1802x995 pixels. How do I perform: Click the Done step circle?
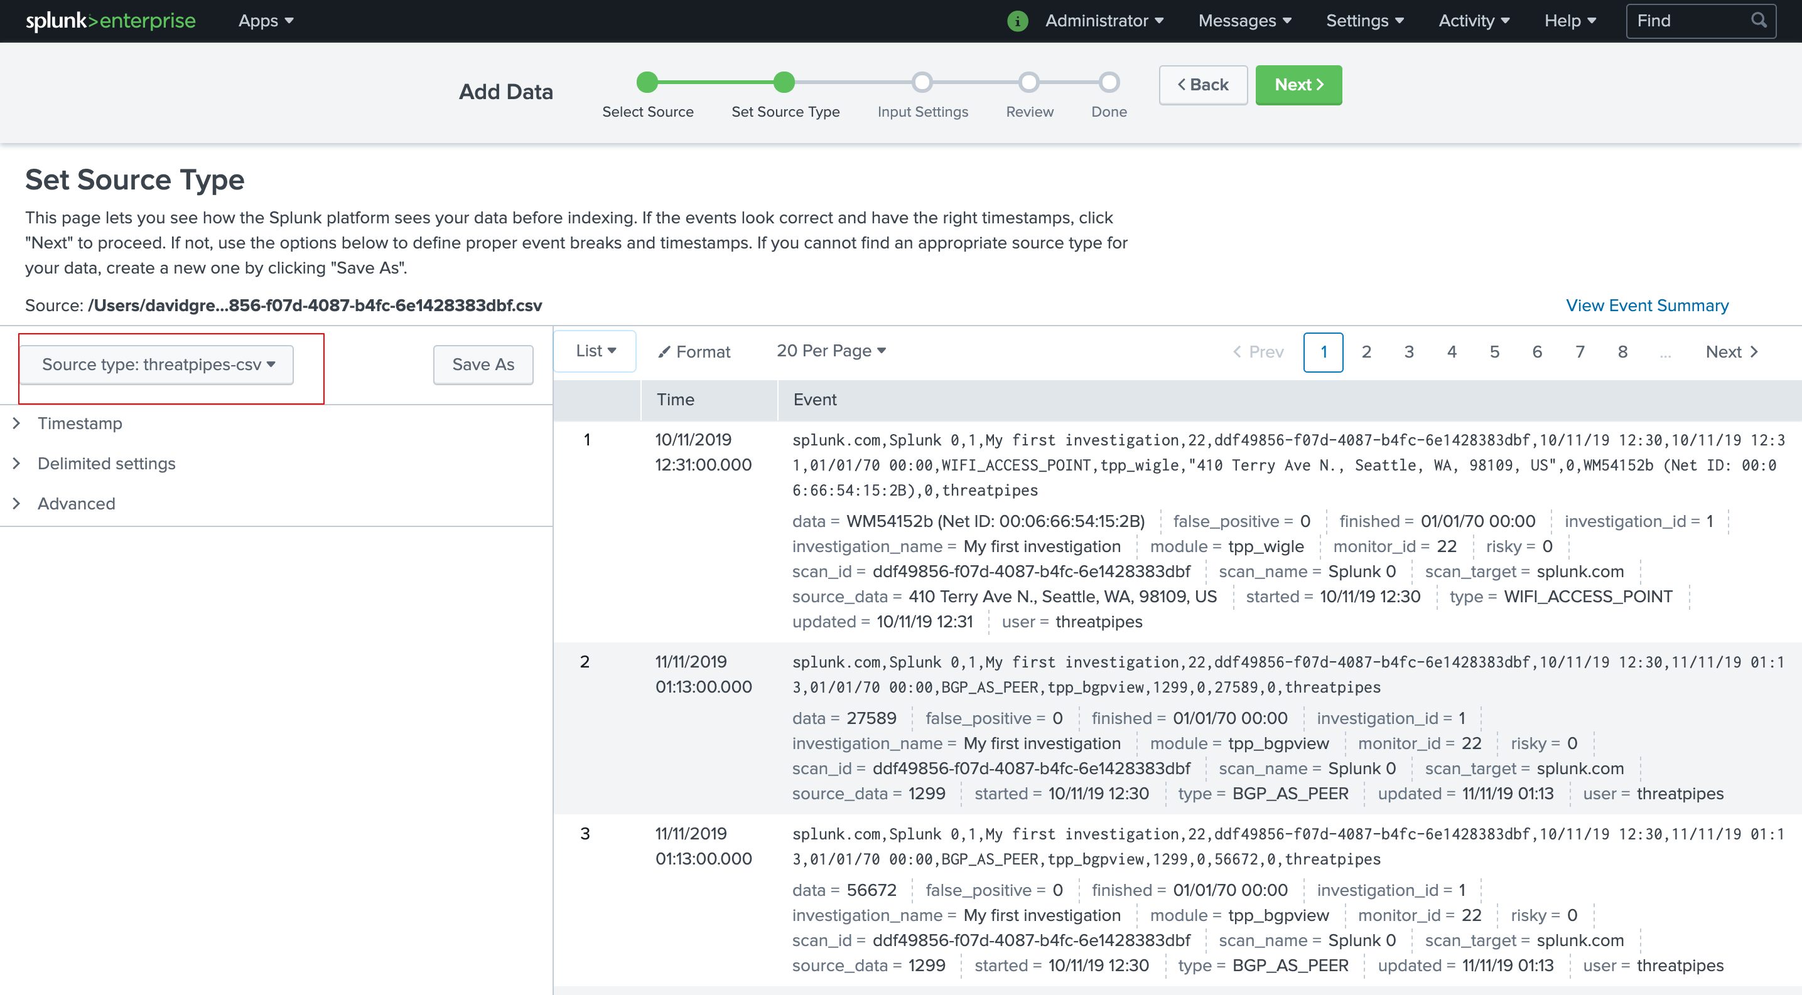coord(1109,82)
